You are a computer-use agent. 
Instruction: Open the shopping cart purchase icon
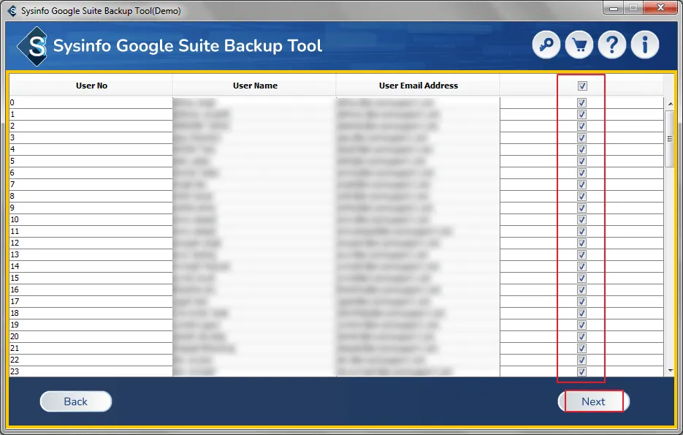coord(579,45)
